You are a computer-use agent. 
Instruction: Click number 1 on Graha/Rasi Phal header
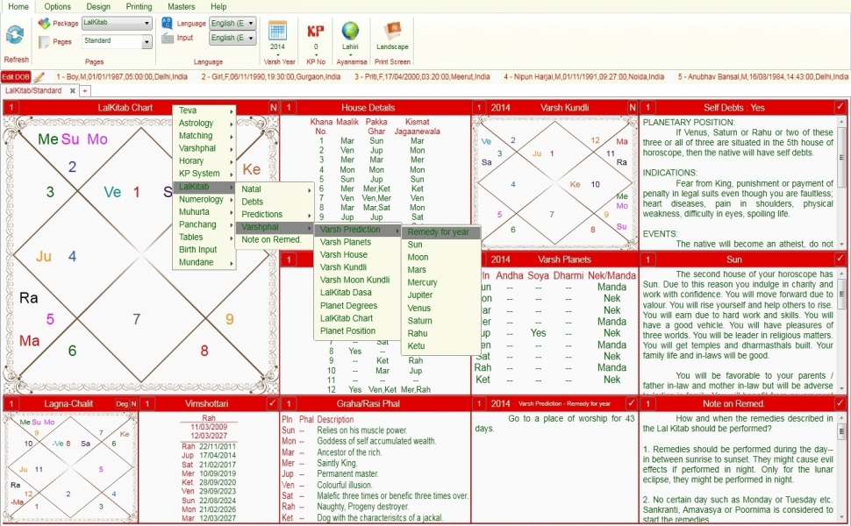289,404
